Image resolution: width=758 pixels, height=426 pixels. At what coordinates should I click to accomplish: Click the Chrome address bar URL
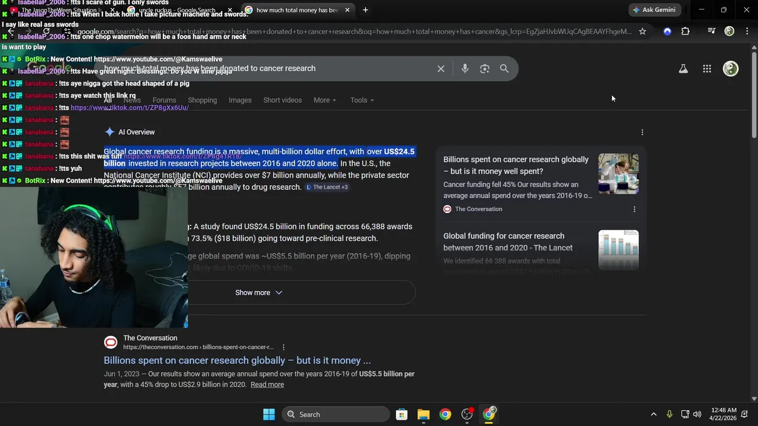(354, 31)
